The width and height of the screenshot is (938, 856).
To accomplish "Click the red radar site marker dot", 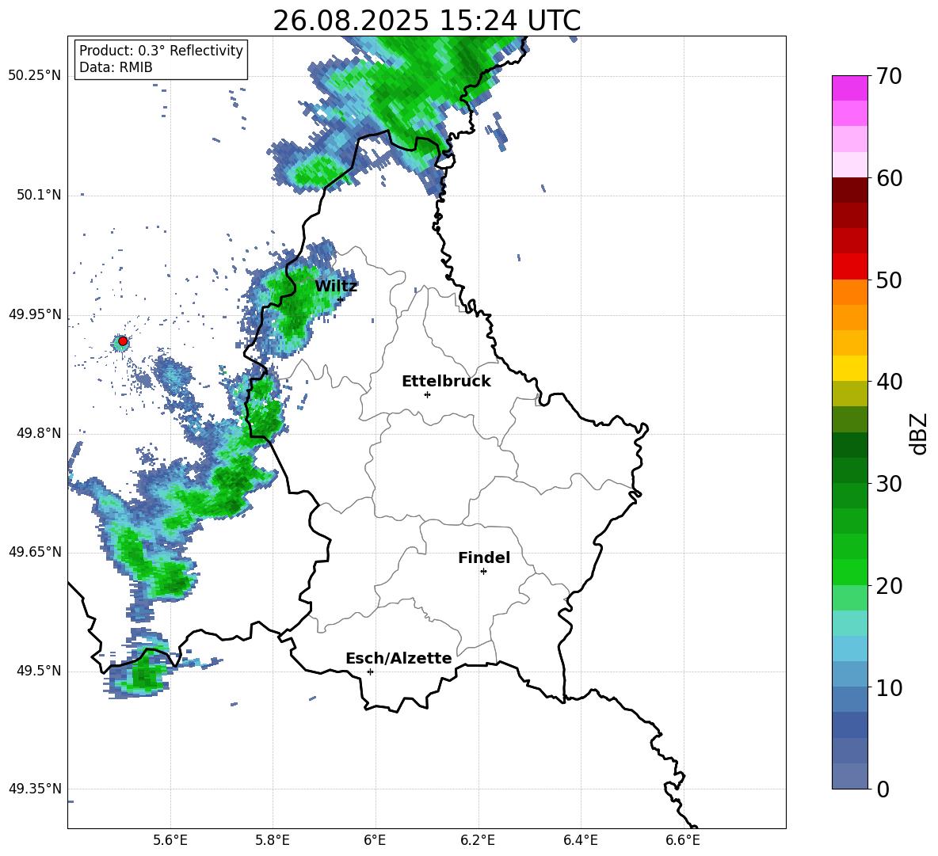I will [123, 341].
